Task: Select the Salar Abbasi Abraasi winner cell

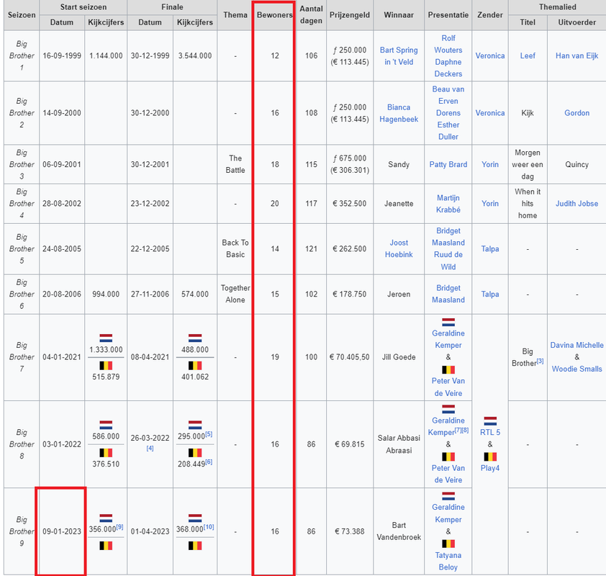Action: click(x=399, y=444)
